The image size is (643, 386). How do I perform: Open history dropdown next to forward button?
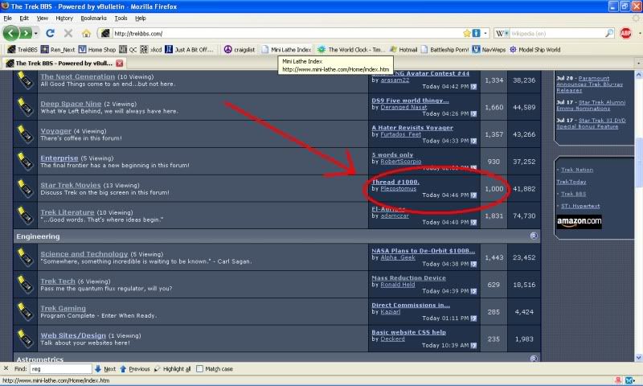[x=35, y=33]
